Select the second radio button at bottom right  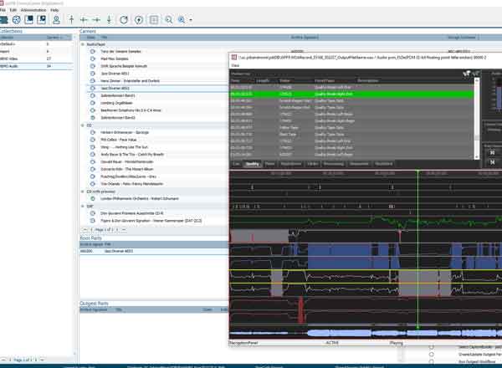click(431, 355)
